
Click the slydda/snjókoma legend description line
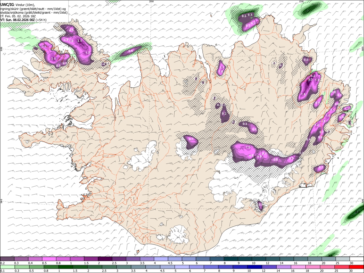click(34, 13)
